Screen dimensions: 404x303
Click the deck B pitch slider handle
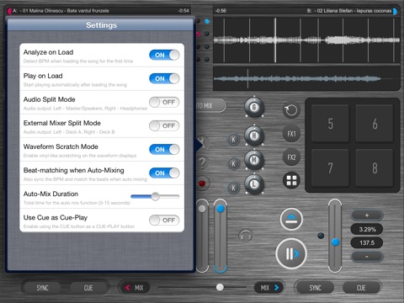[x=335, y=242]
